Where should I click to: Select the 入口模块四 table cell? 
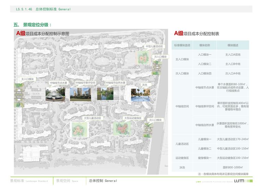coord(205,73)
